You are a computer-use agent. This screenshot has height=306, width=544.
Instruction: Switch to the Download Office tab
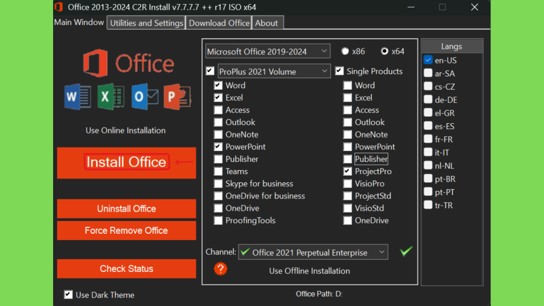219,23
